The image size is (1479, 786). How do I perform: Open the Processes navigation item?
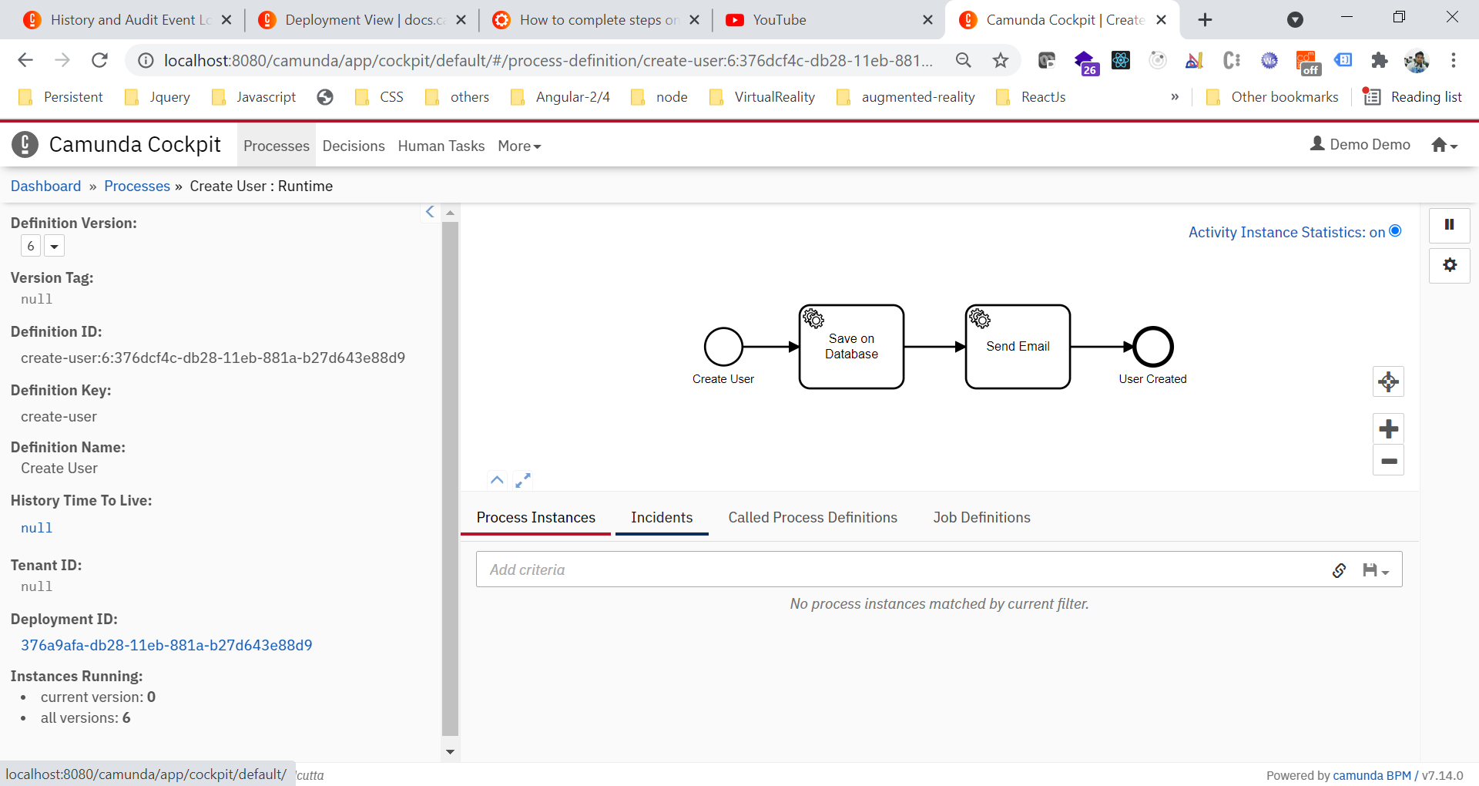click(x=277, y=146)
